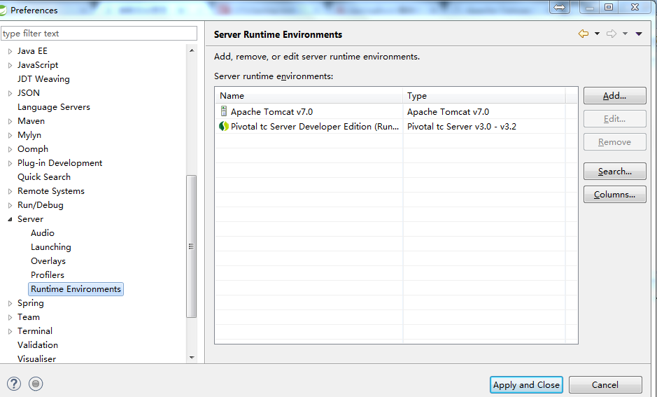Image resolution: width=657 pixels, height=397 pixels.
Task: Open the Audio page under Server
Action: click(x=42, y=232)
